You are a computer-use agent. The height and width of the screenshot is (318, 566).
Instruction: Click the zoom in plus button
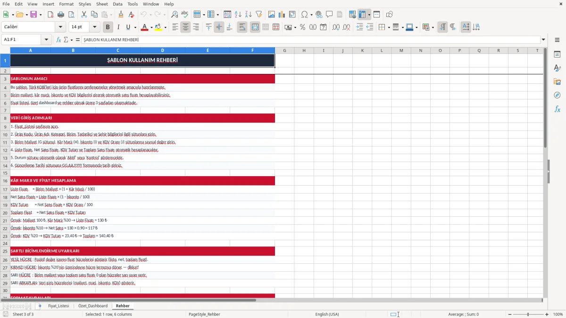pos(547,314)
